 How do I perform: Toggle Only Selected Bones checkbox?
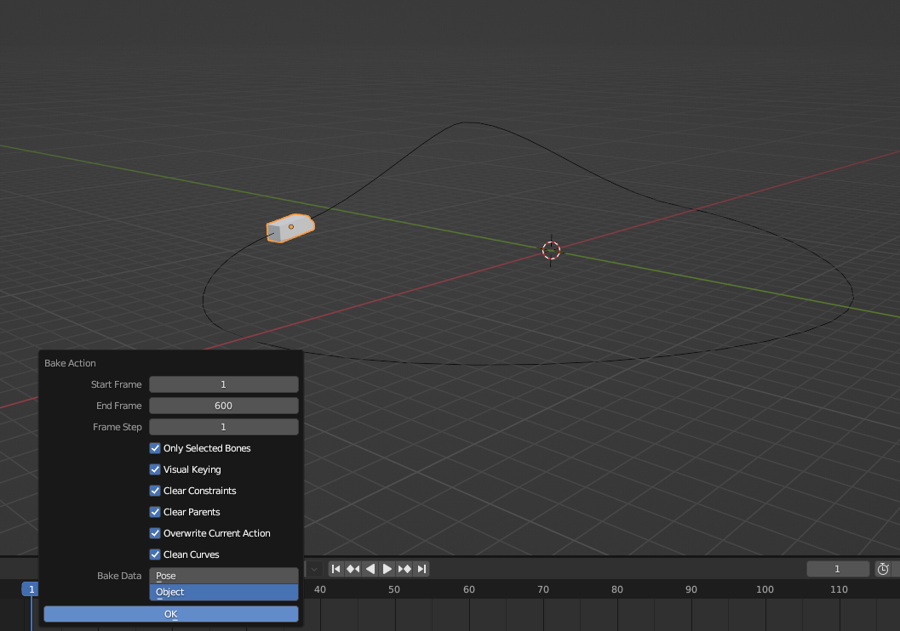coord(155,448)
